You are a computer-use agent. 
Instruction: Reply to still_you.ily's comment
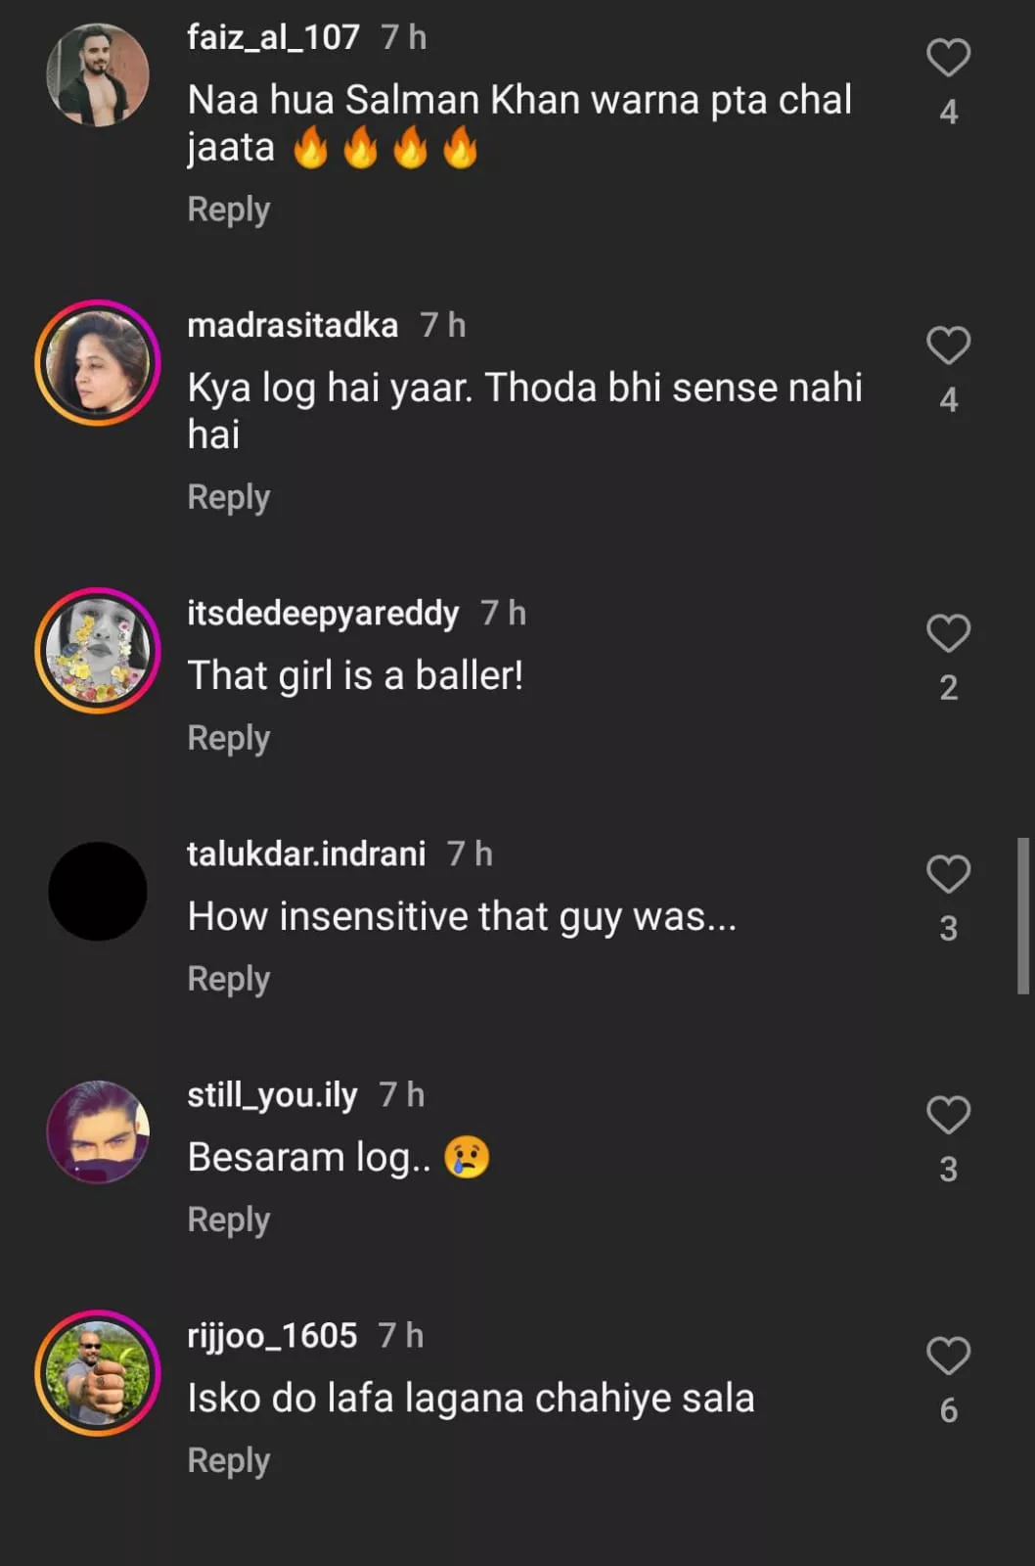coord(228,1220)
